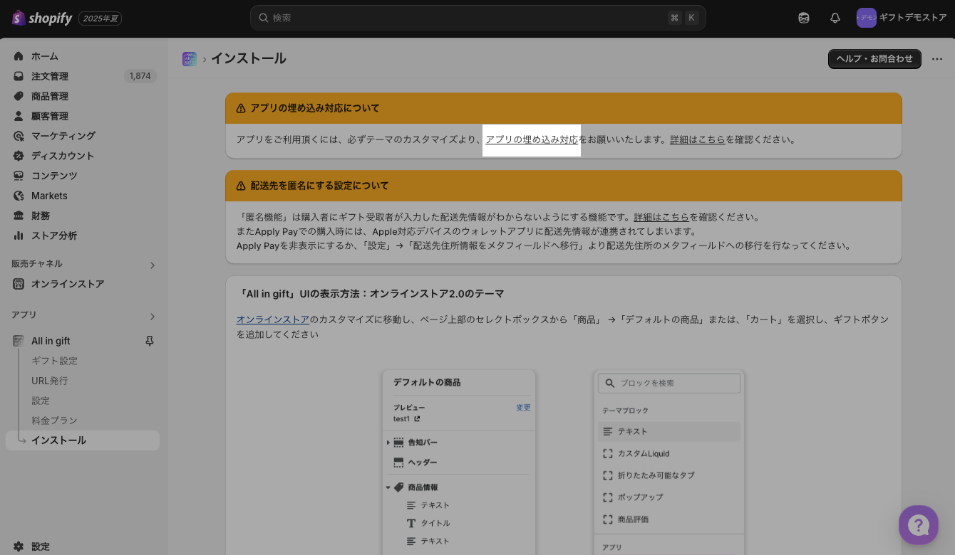Expand the 販売チャネル section chevron
955x555 pixels.
tap(152, 265)
